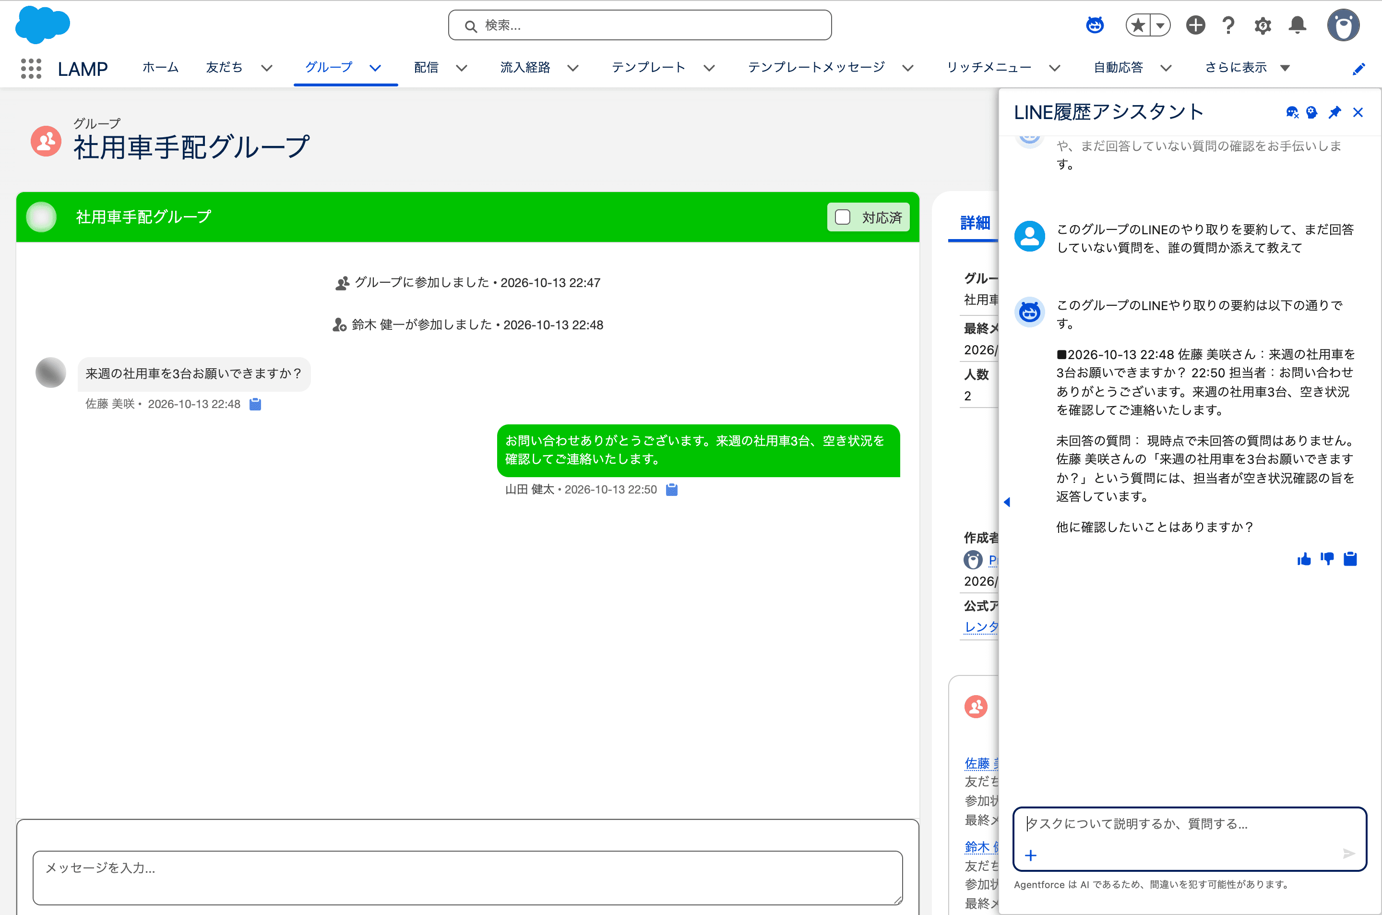Open the レンタ… official account link
The image size is (1382, 915).
tap(981, 627)
